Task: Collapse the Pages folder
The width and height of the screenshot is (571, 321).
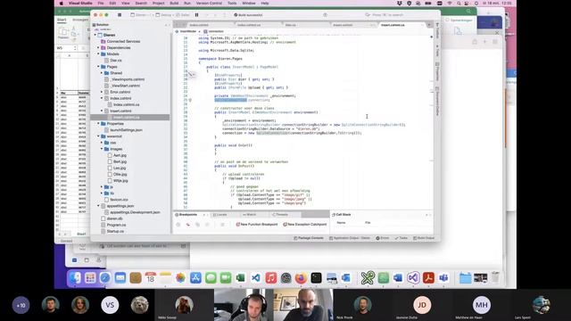Action: point(98,67)
